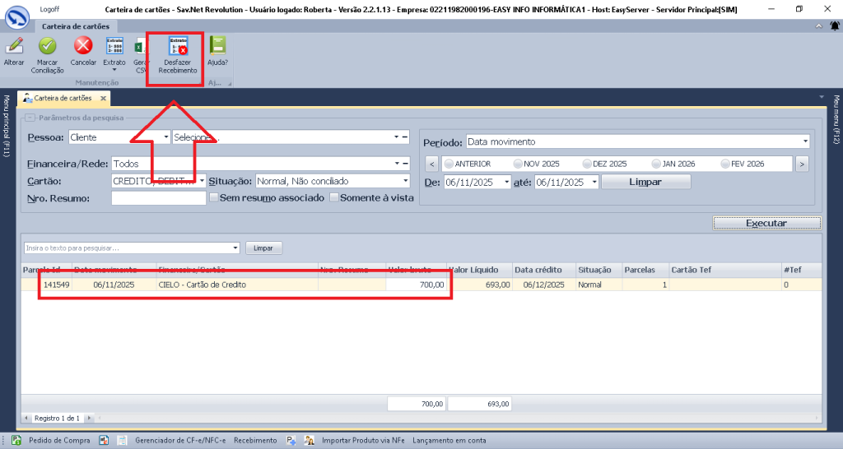This screenshot has height=449, width=843.
Task: Select the CIELO Cartão de Credito row
Action: click(x=202, y=285)
